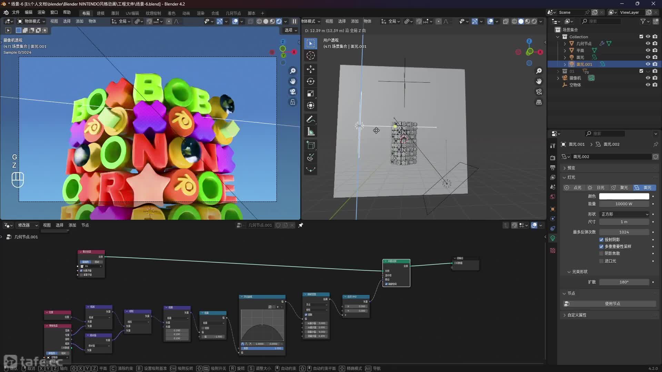Expand the 自定义属性 panel
The width and height of the screenshot is (662, 372).
(576, 315)
